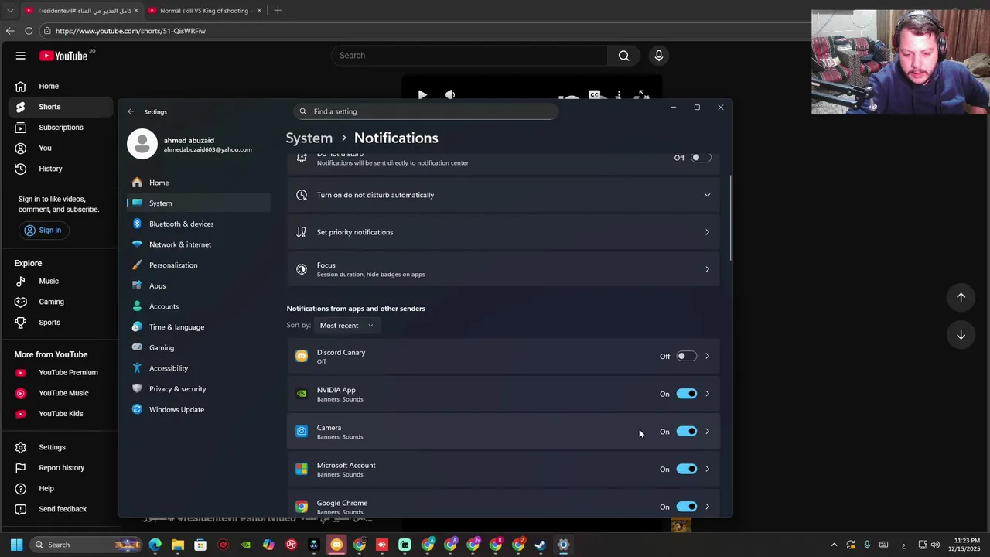Click the YouTube Sign in button
This screenshot has height=557, width=990.
[43, 231]
